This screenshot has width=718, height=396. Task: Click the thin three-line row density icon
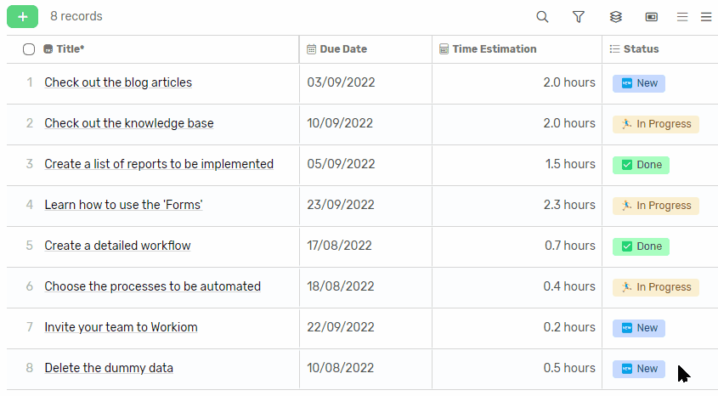(681, 17)
